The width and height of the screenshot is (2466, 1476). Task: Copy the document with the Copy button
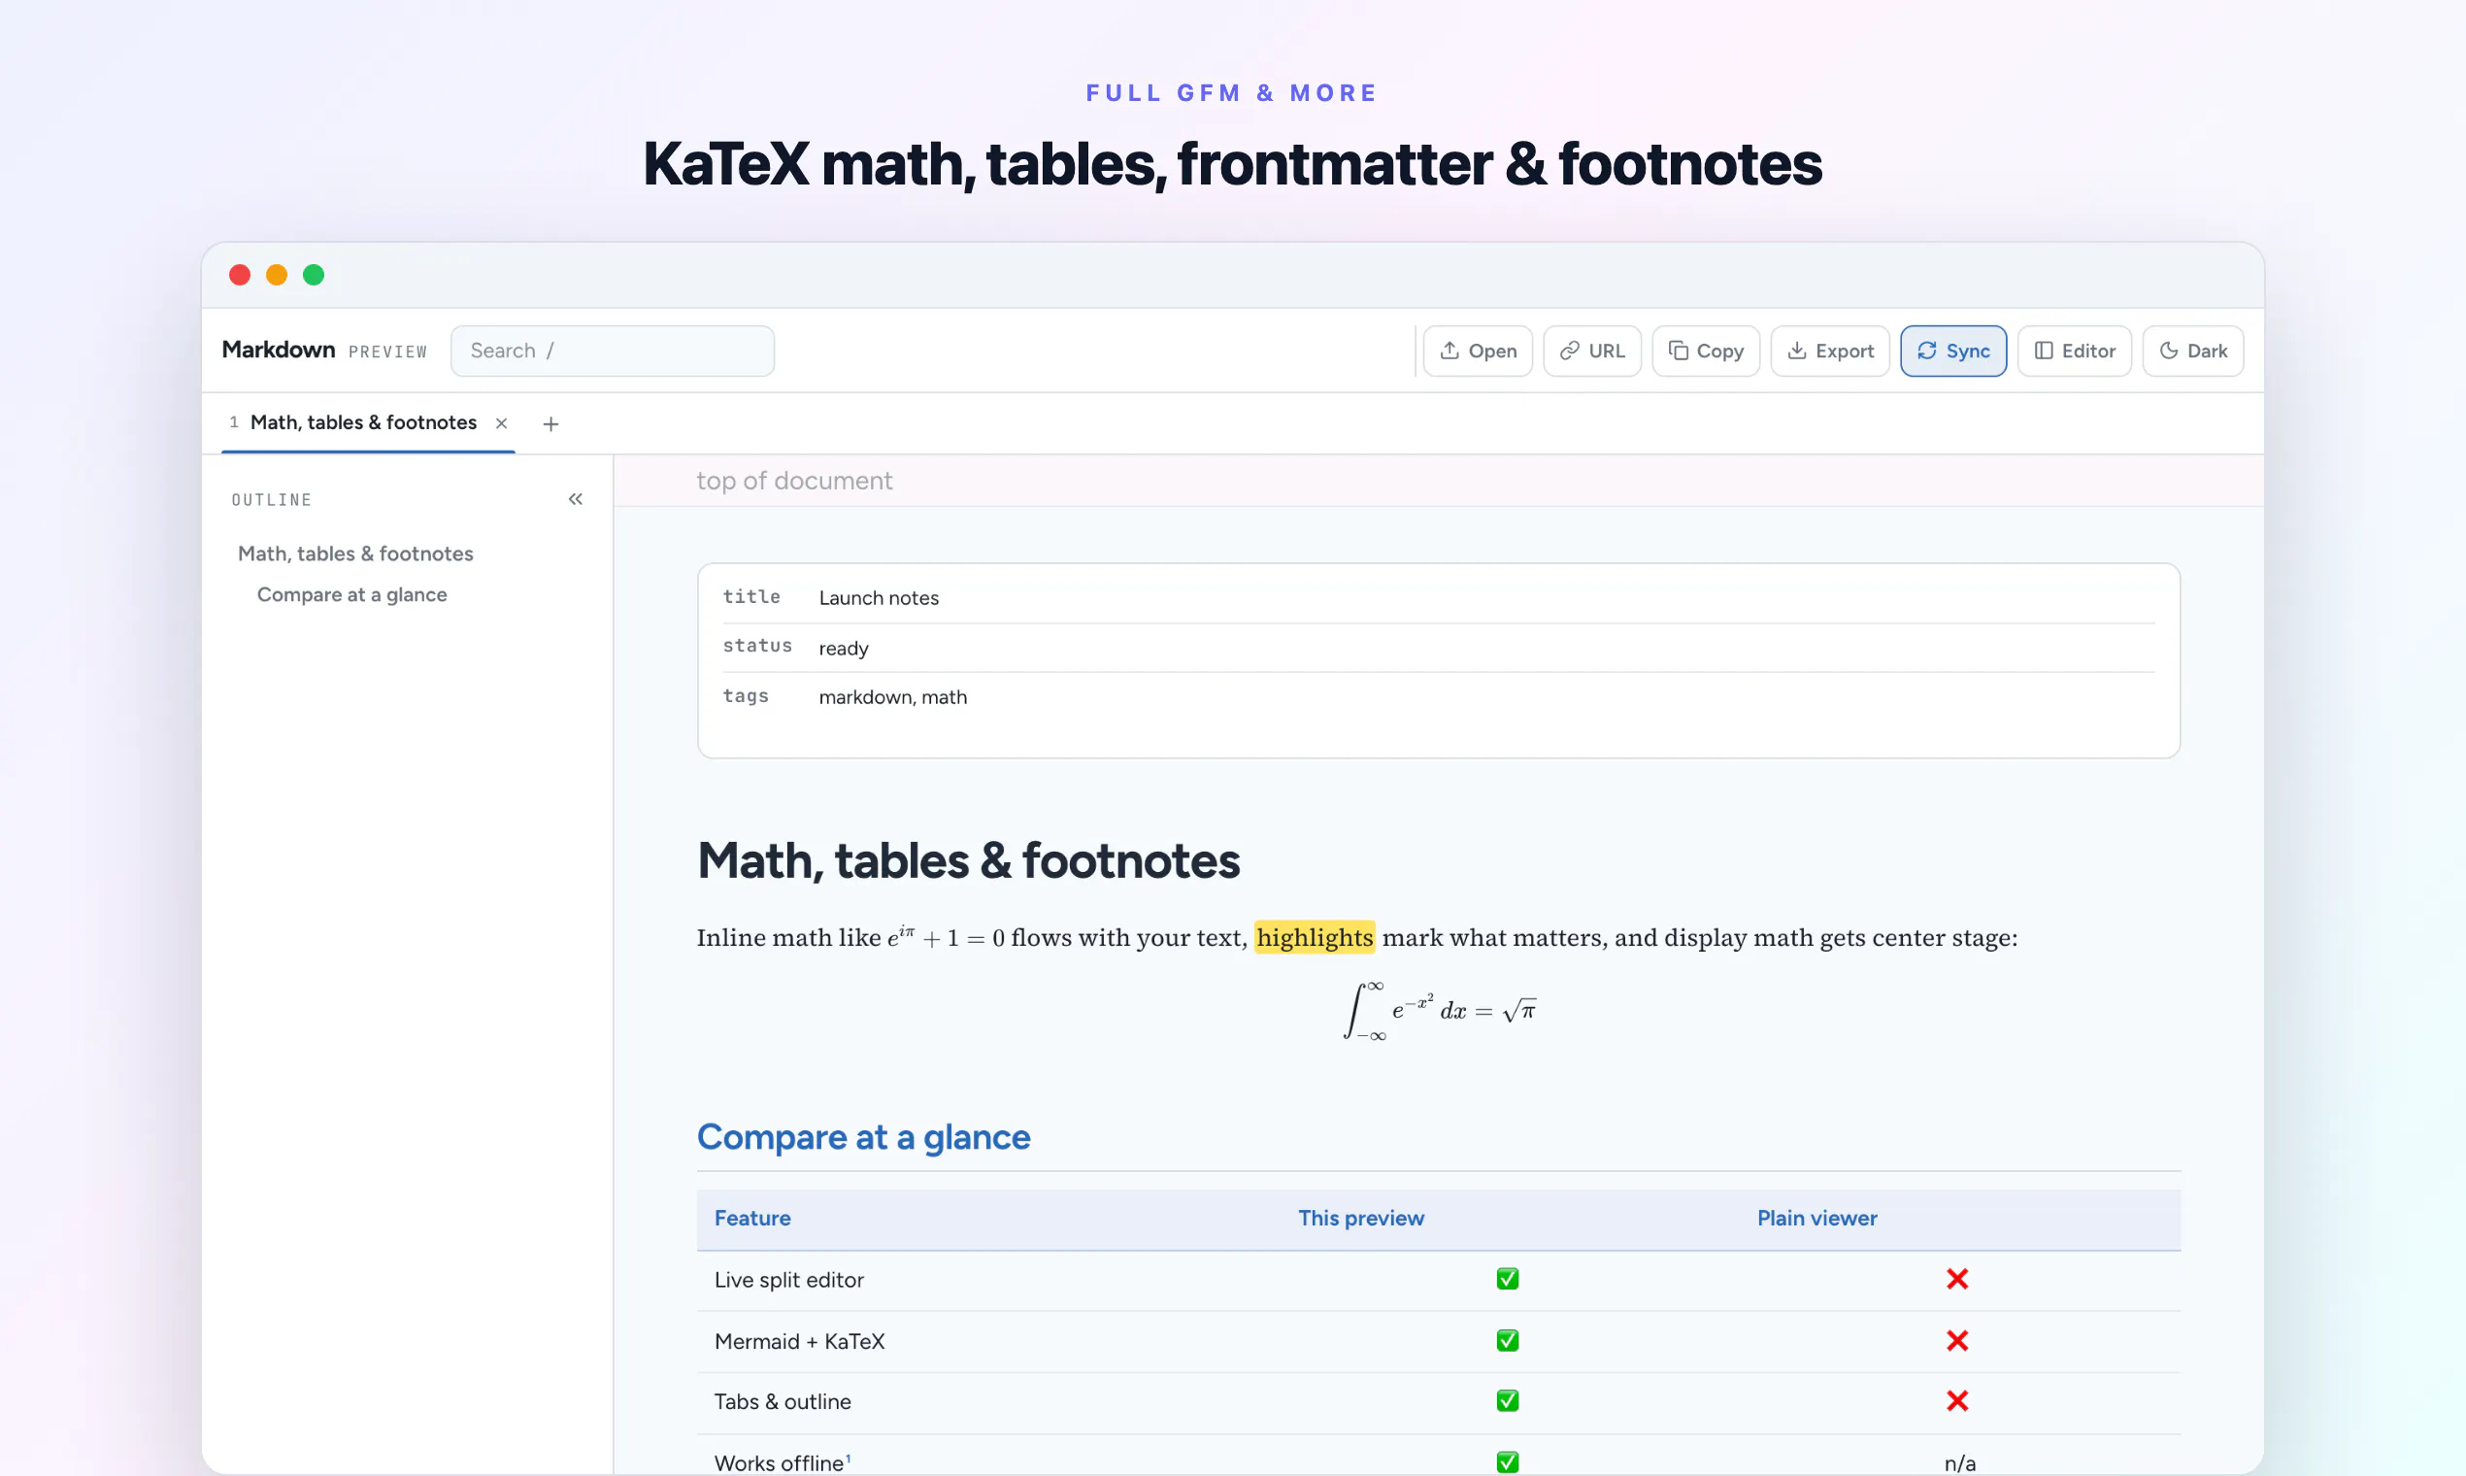coord(1705,352)
